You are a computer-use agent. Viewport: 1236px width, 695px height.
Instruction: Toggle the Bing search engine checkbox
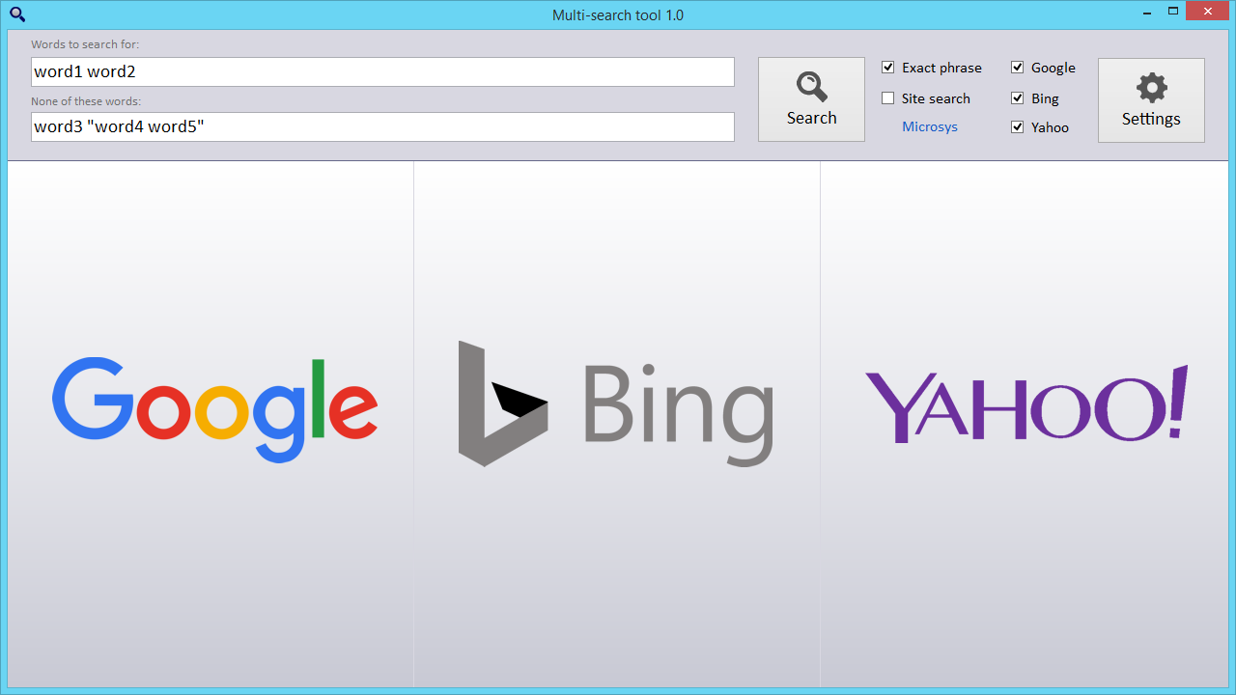tap(1018, 98)
